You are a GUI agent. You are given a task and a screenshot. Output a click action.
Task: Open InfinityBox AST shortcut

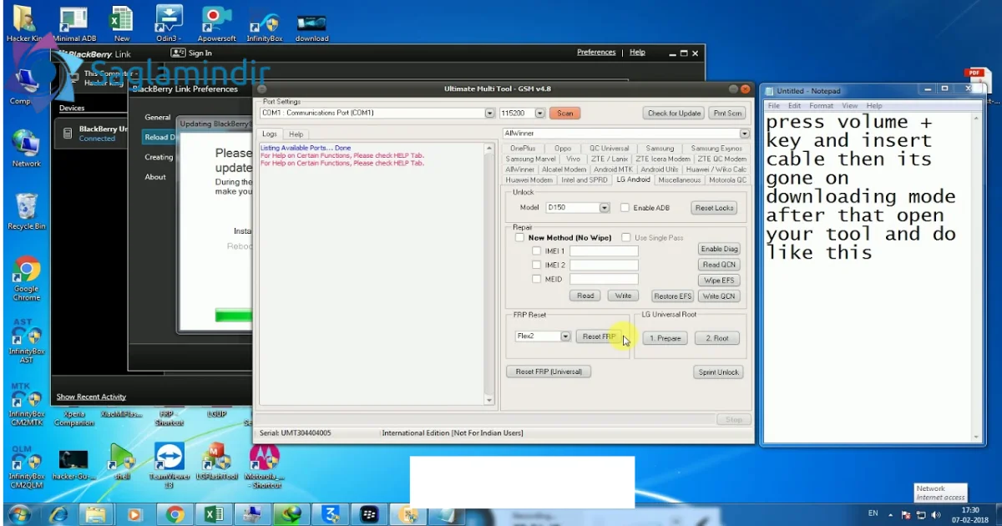26,341
